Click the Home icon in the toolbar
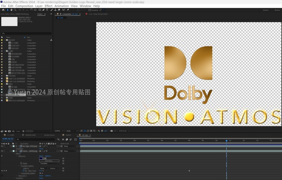This screenshot has width=282, height=180. [x=3, y=10]
